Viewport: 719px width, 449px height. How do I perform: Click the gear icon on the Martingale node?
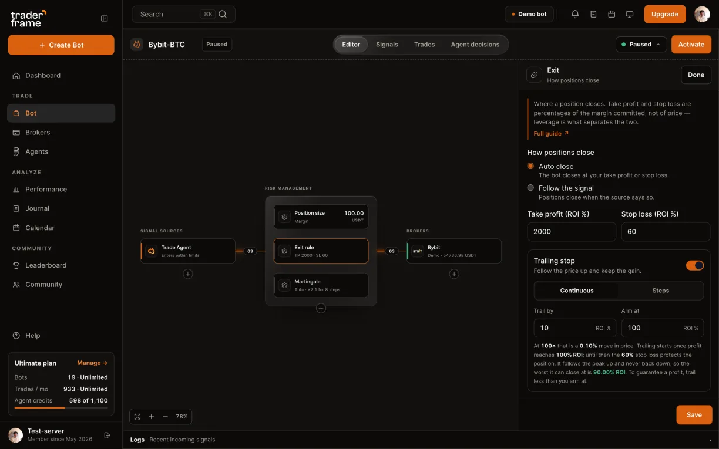pos(285,285)
